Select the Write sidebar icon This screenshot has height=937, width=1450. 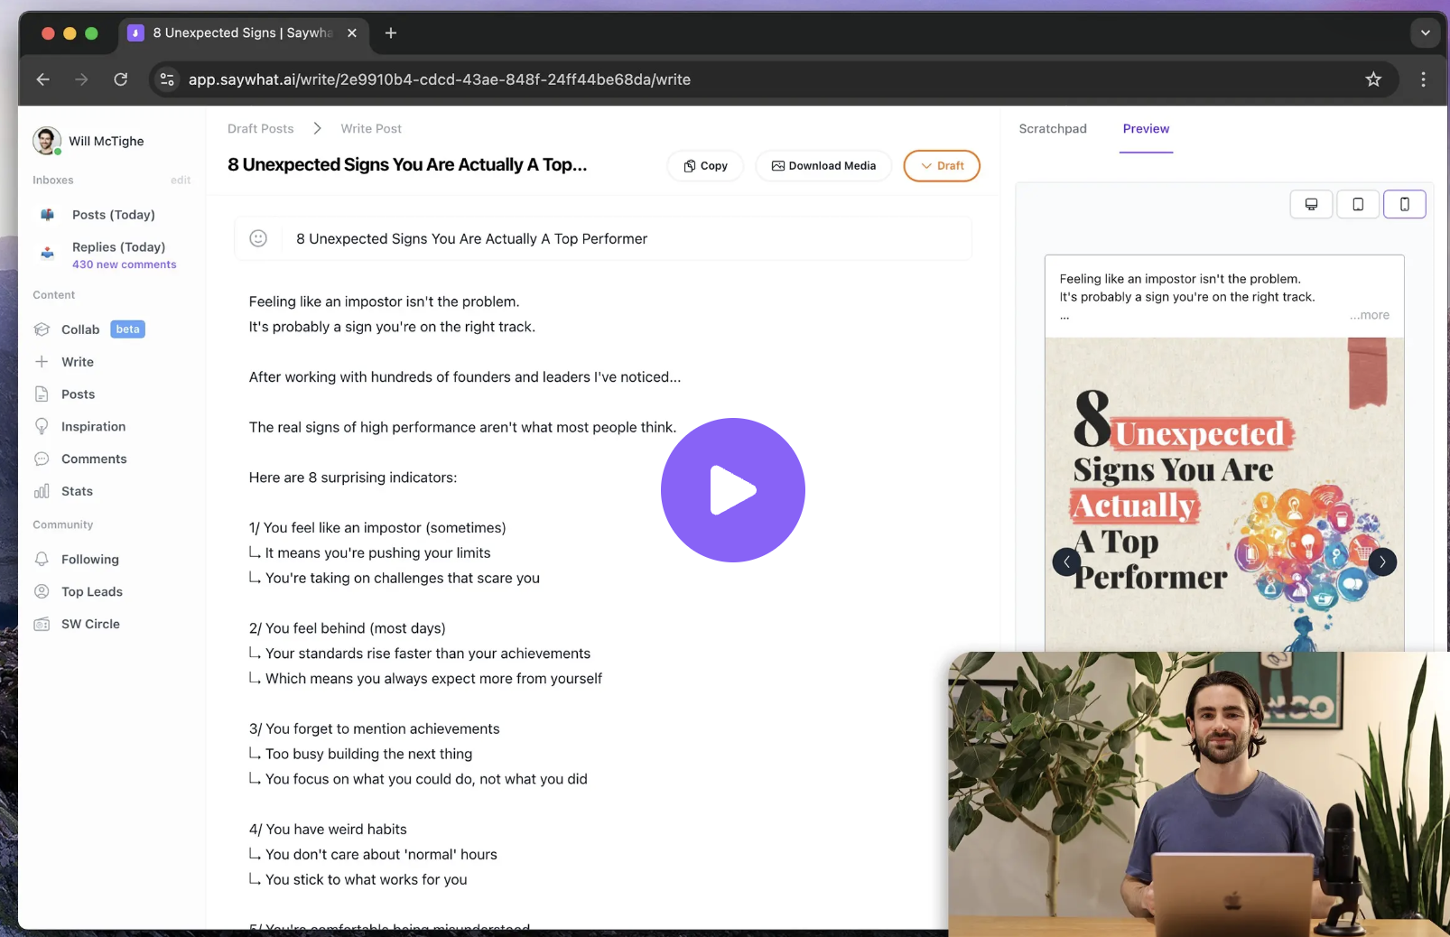tap(42, 361)
